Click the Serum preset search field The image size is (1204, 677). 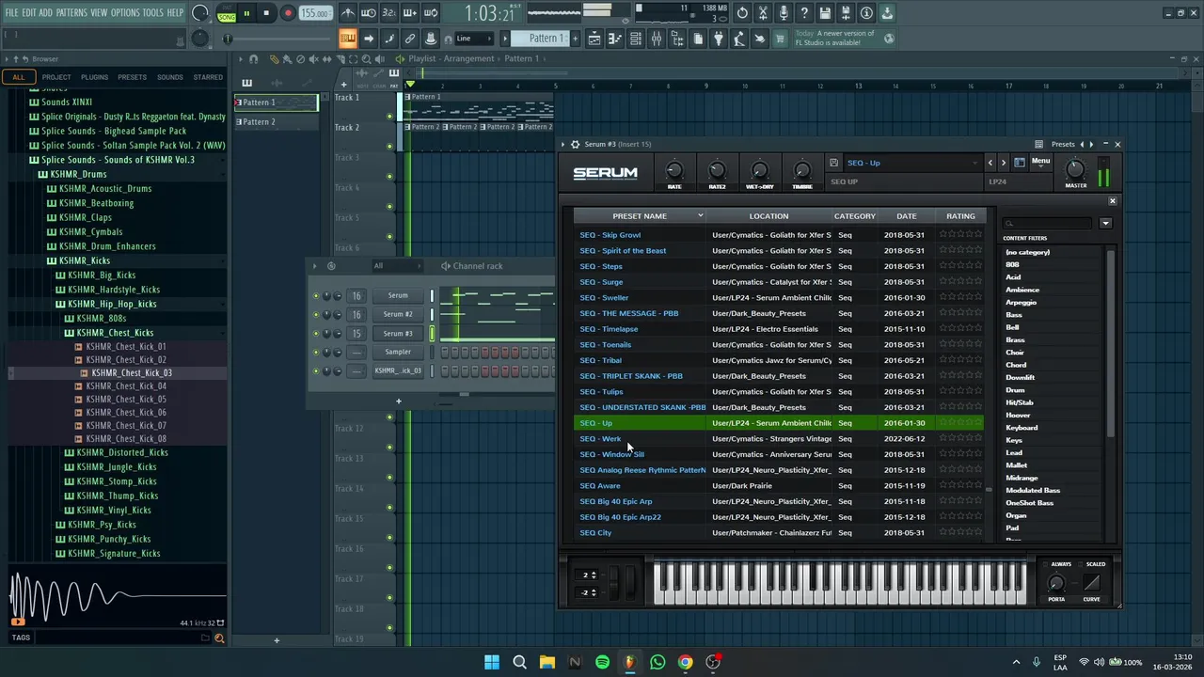click(1047, 224)
